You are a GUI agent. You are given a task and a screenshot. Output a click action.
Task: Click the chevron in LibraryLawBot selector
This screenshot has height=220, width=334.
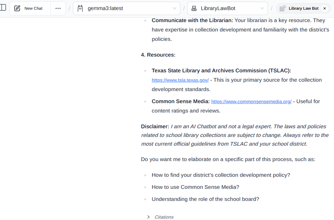262,8
